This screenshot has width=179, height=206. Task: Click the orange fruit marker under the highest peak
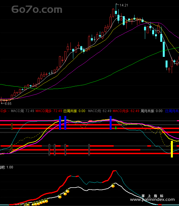click(113, 186)
